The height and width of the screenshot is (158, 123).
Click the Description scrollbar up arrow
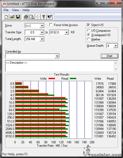tap(116, 63)
